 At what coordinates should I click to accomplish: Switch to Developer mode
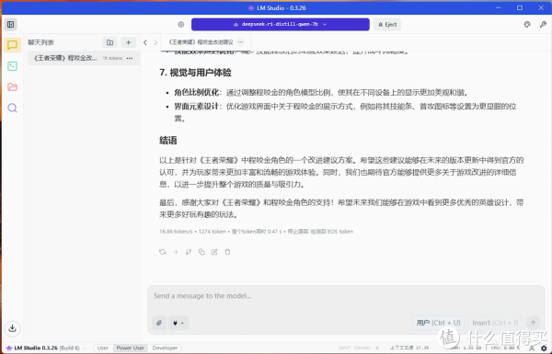point(165,348)
